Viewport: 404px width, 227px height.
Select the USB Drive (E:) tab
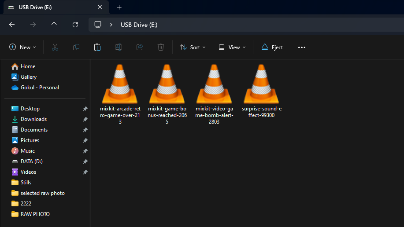[x=56, y=7]
